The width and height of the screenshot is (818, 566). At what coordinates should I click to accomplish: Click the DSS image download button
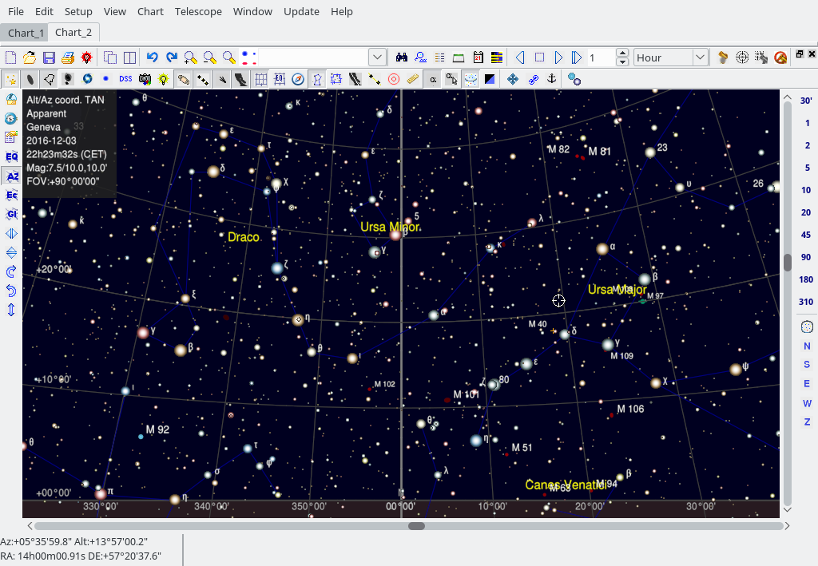pos(125,79)
